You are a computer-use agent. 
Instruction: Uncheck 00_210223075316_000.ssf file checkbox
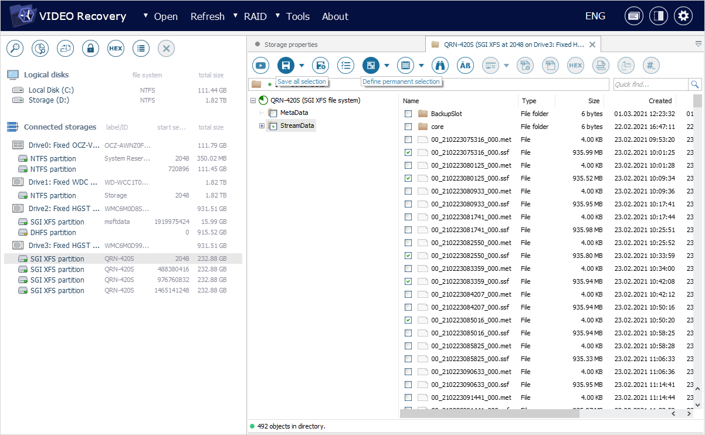(x=408, y=152)
